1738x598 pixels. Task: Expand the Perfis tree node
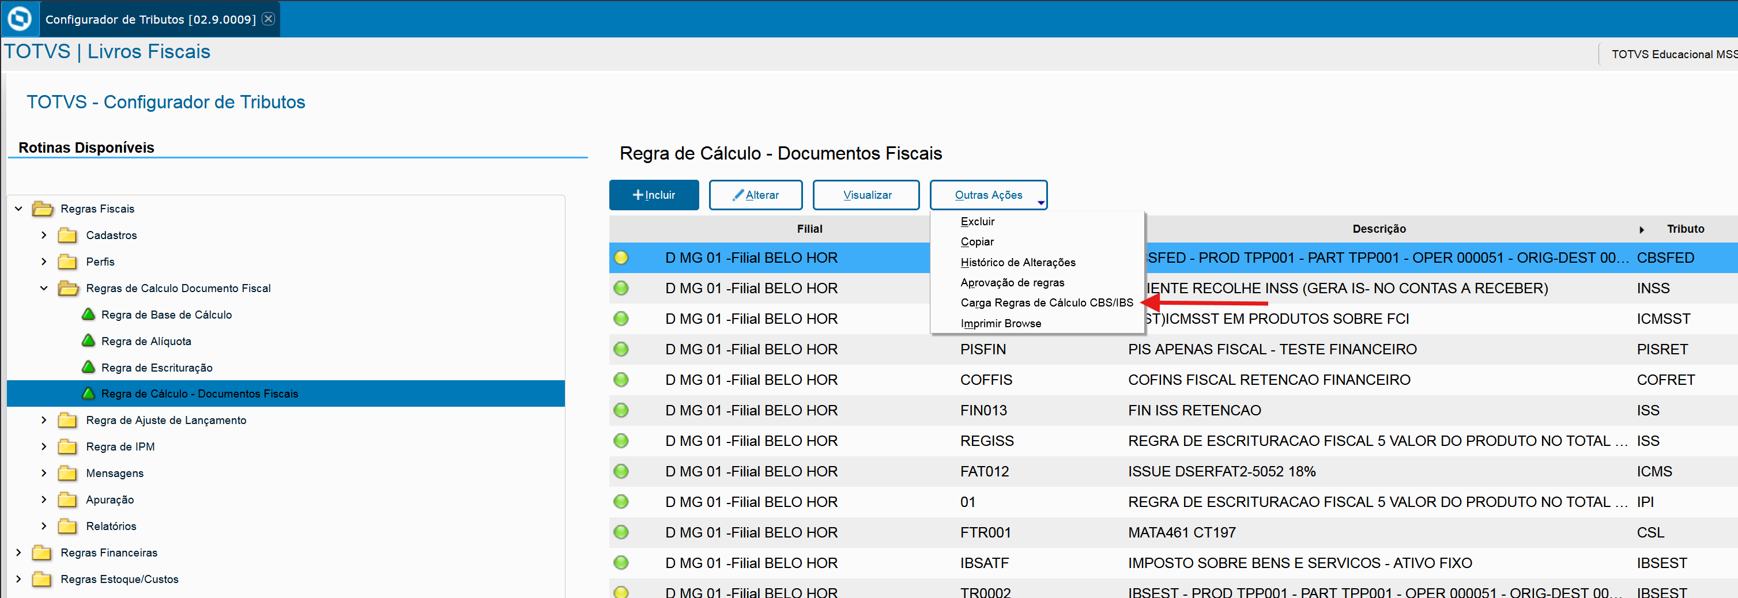(44, 262)
